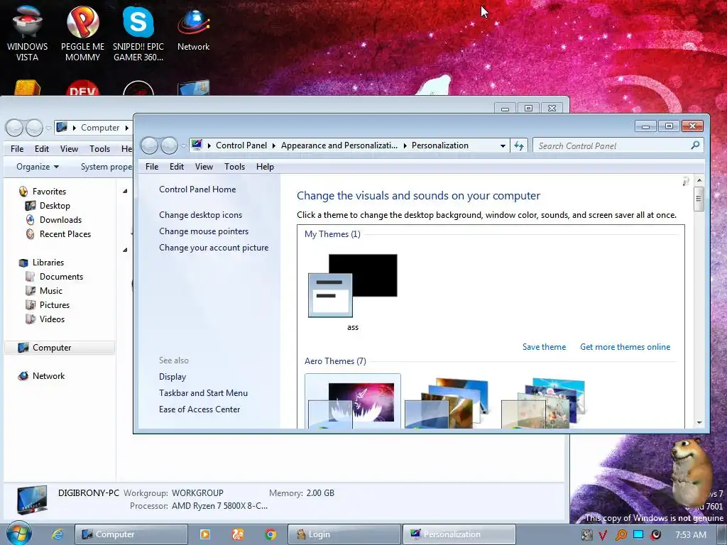
Task: Click the Save theme link
Action: 544,347
